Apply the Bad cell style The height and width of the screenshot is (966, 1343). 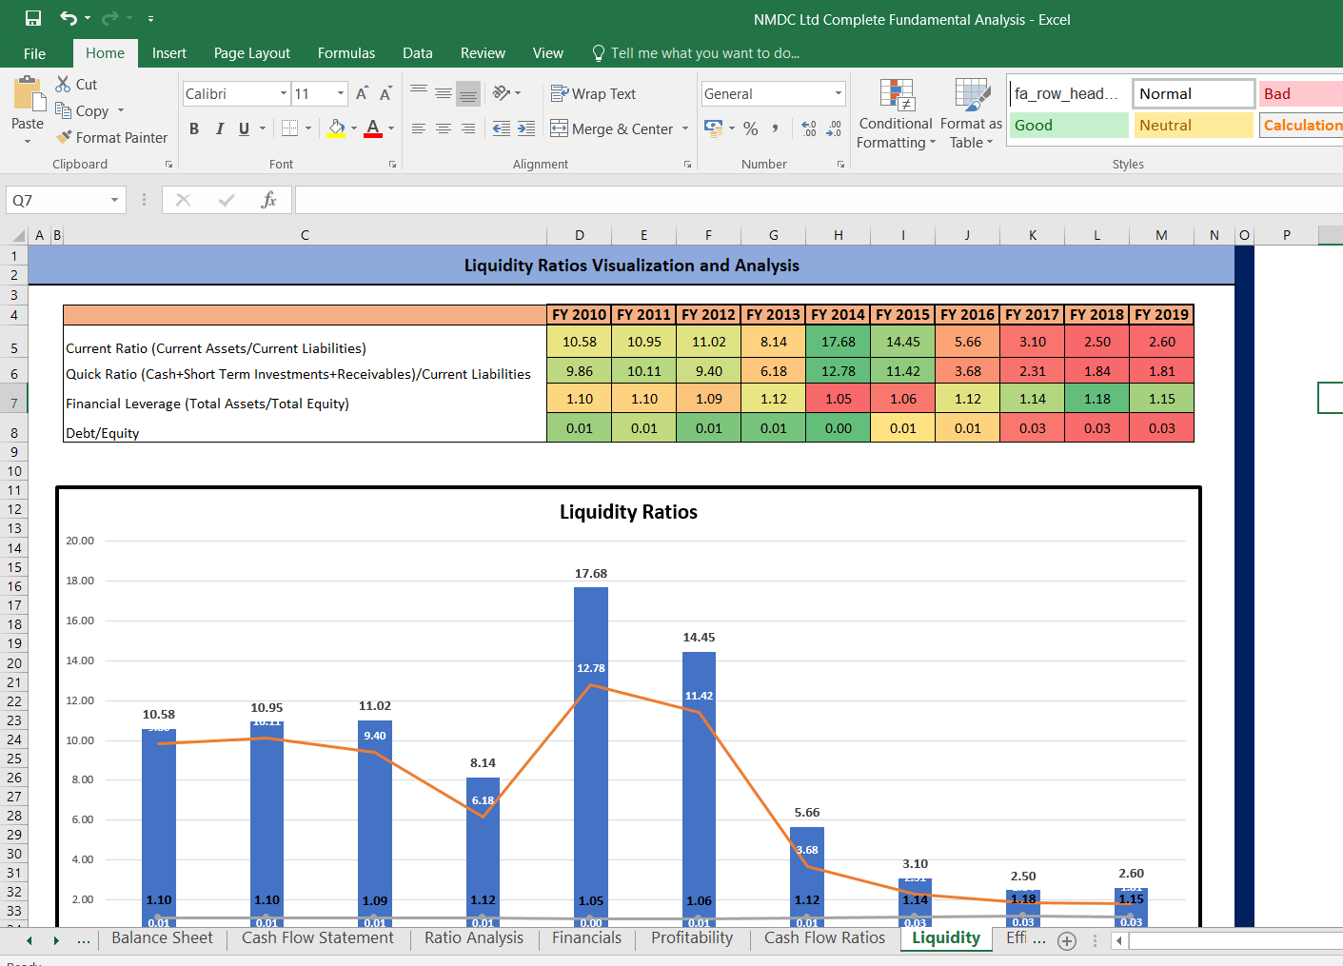(1301, 93)
